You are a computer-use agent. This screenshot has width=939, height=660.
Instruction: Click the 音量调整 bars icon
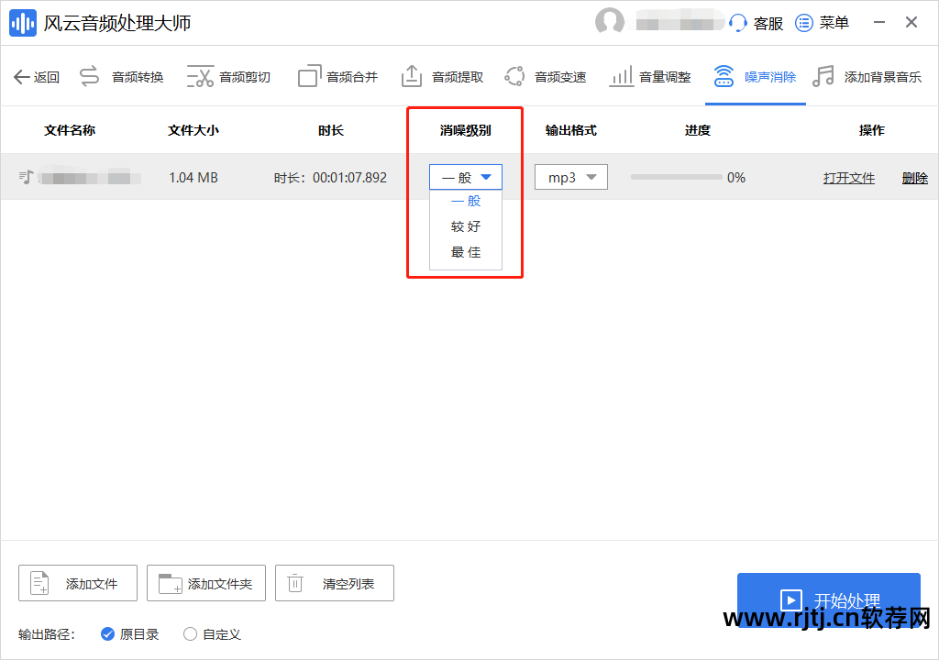621,77
